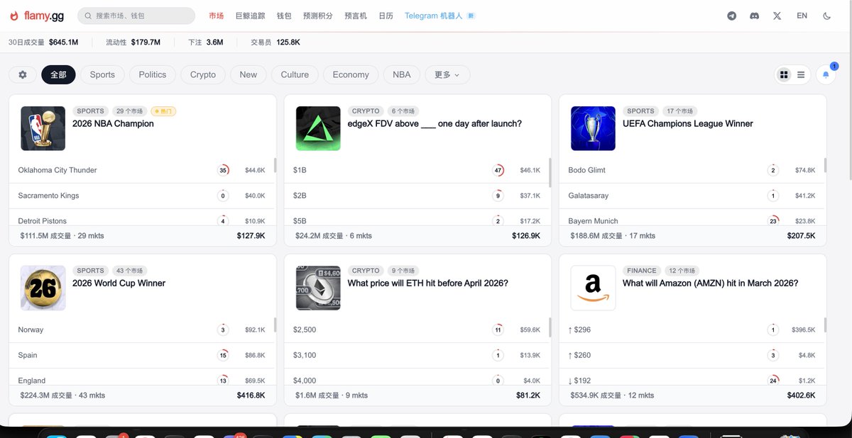Filter markets by Economy
Screen dimensions: 852x438
(x=351, y=74)
